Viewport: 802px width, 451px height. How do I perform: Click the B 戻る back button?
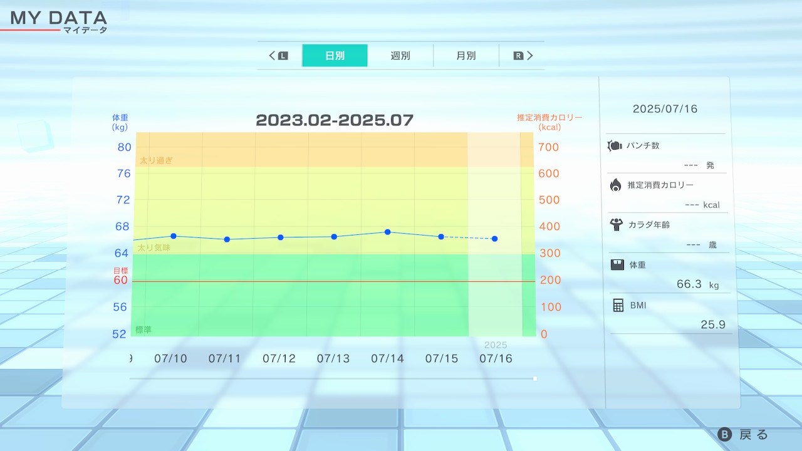(x=743, y=435)
